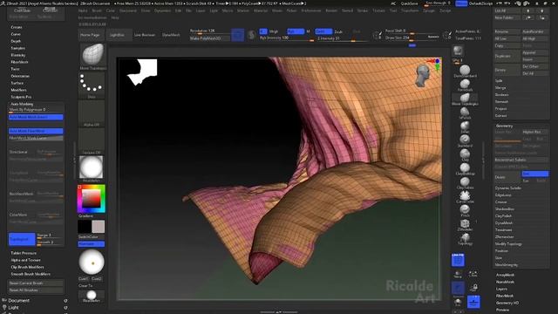Click the Home Page button
Image resolution: width=558 pixels, height=314 pixels.
coord(90,35)
